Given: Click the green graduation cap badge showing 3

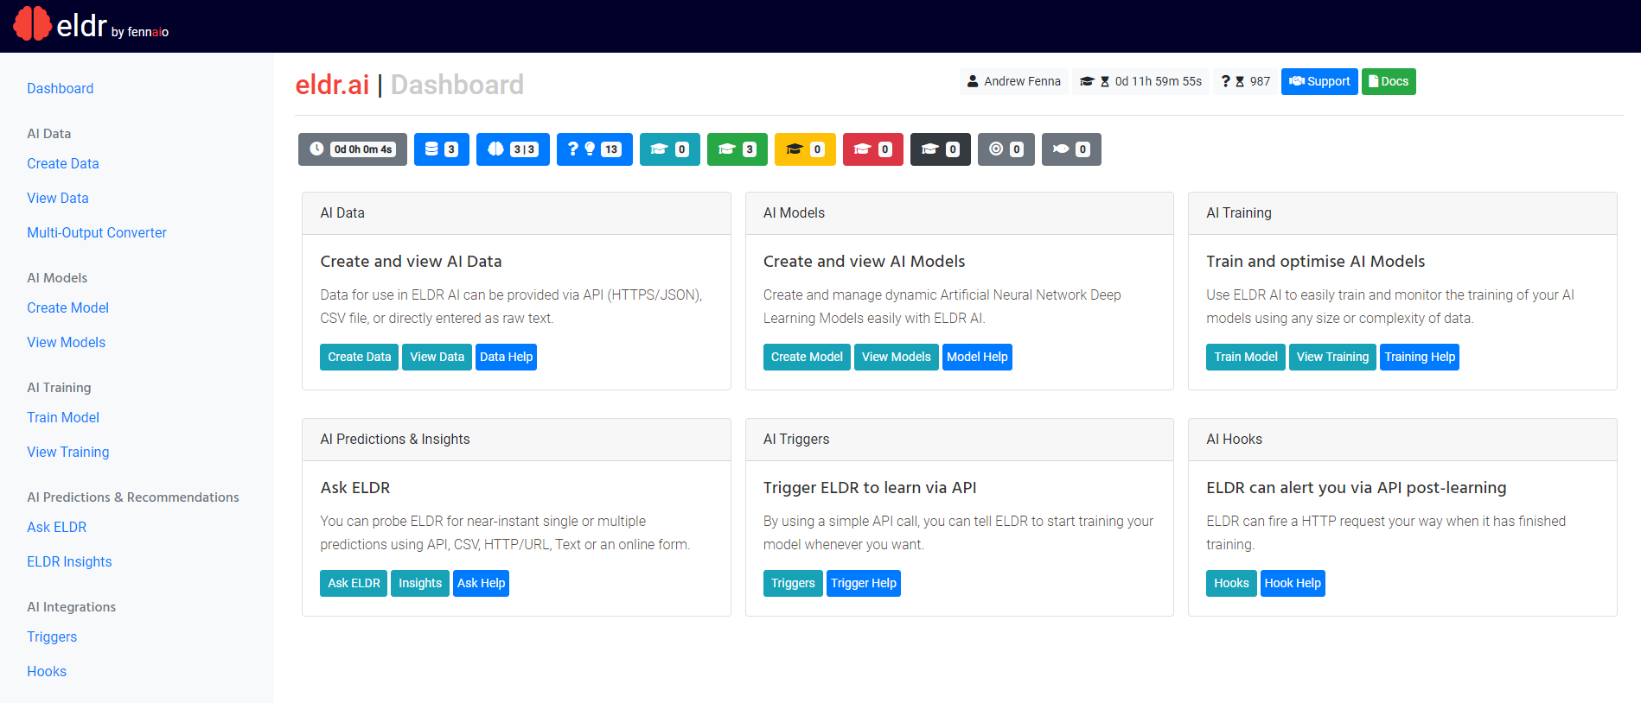Looking at the screenshot, I should 737,149.
